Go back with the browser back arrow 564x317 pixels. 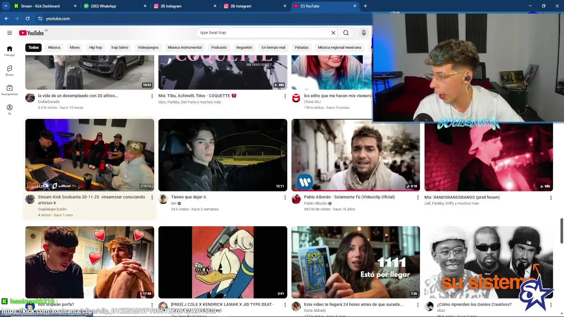6,18
